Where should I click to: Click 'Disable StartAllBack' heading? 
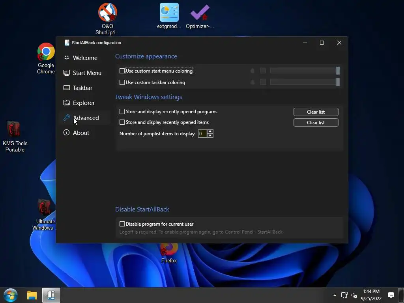[142, 209]
